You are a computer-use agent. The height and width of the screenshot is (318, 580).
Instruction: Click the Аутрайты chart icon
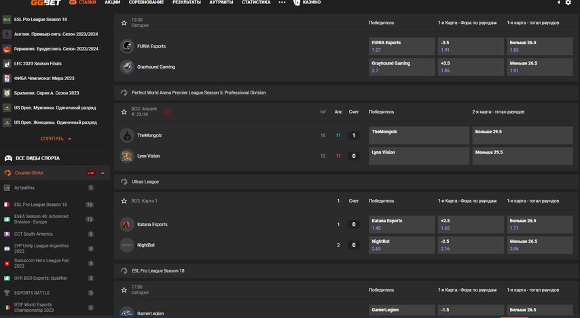[7, 188]
